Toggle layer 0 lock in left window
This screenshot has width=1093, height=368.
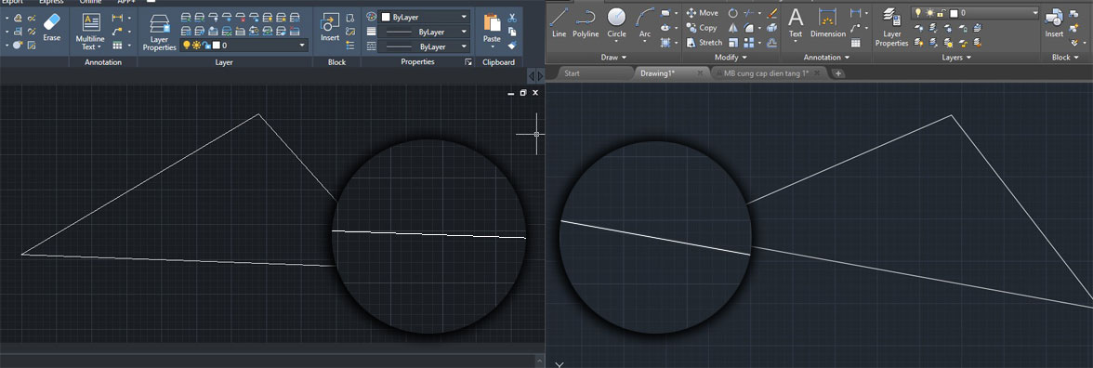point(206,46)
